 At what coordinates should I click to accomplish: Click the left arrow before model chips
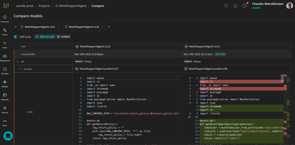click(16, 26)
